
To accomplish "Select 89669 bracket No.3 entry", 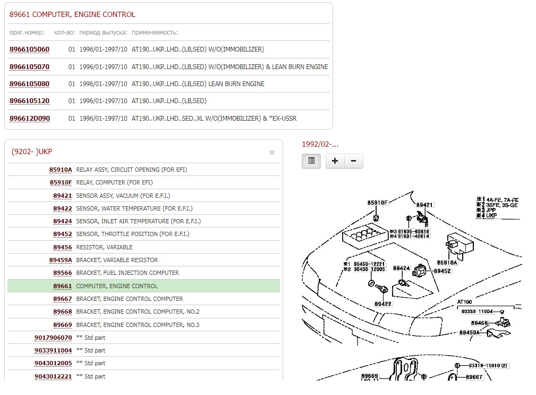I will click(x=62, y=325).
